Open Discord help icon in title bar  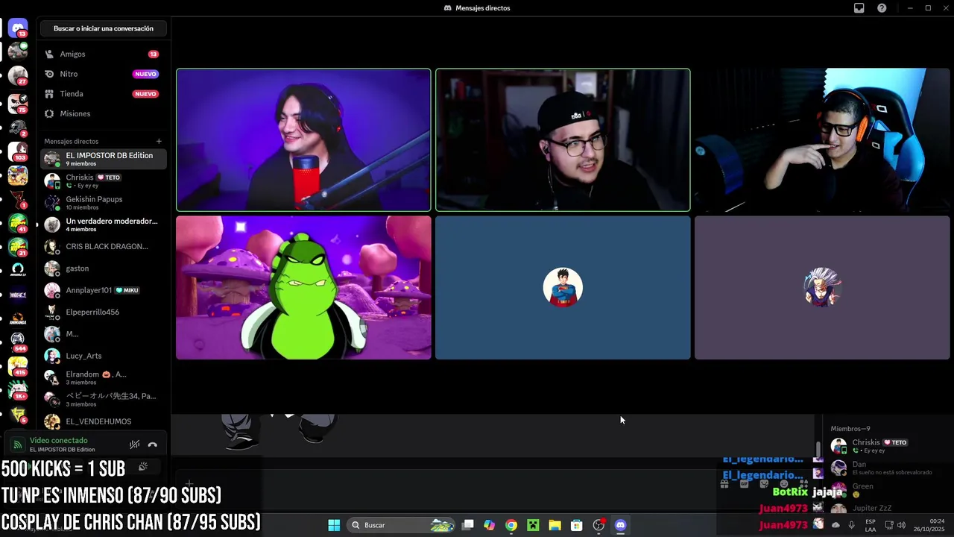[882, 8]
